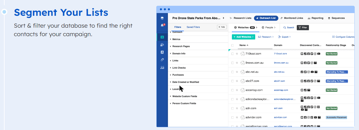The width and height of the screenshot is (359, 130).
Task: Star the adn.com row
Action: click(237, 108)
